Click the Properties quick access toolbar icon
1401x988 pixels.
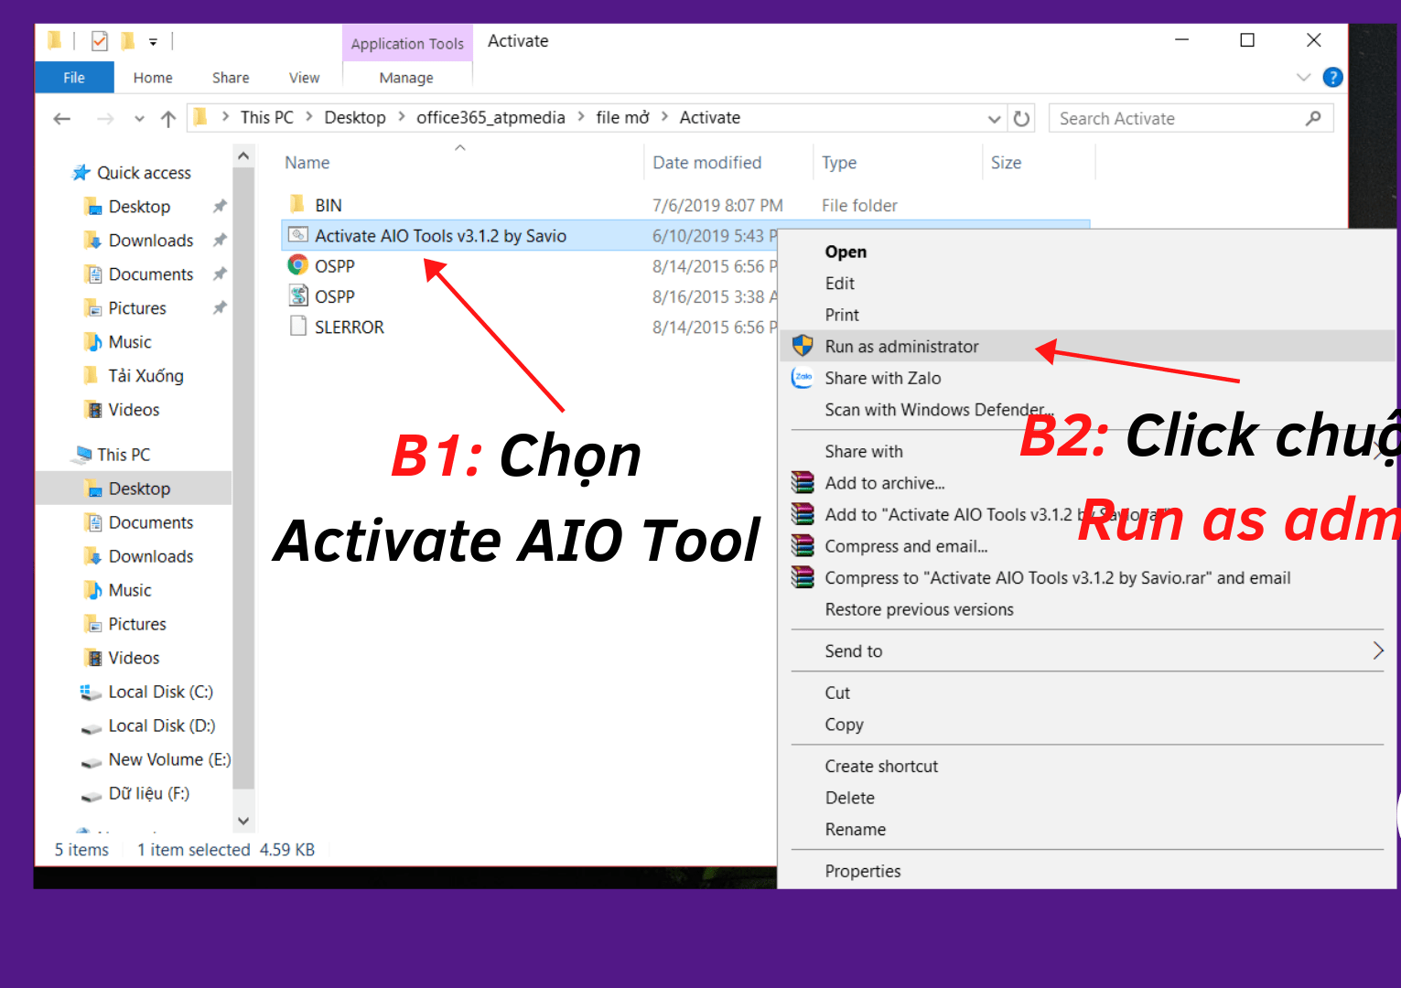100,41
